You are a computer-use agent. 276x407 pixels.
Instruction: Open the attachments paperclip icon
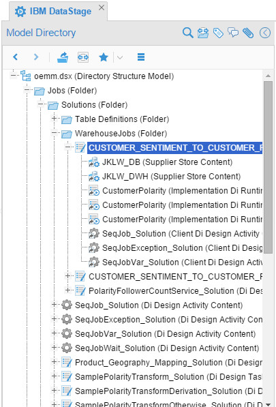click(248, 33)
